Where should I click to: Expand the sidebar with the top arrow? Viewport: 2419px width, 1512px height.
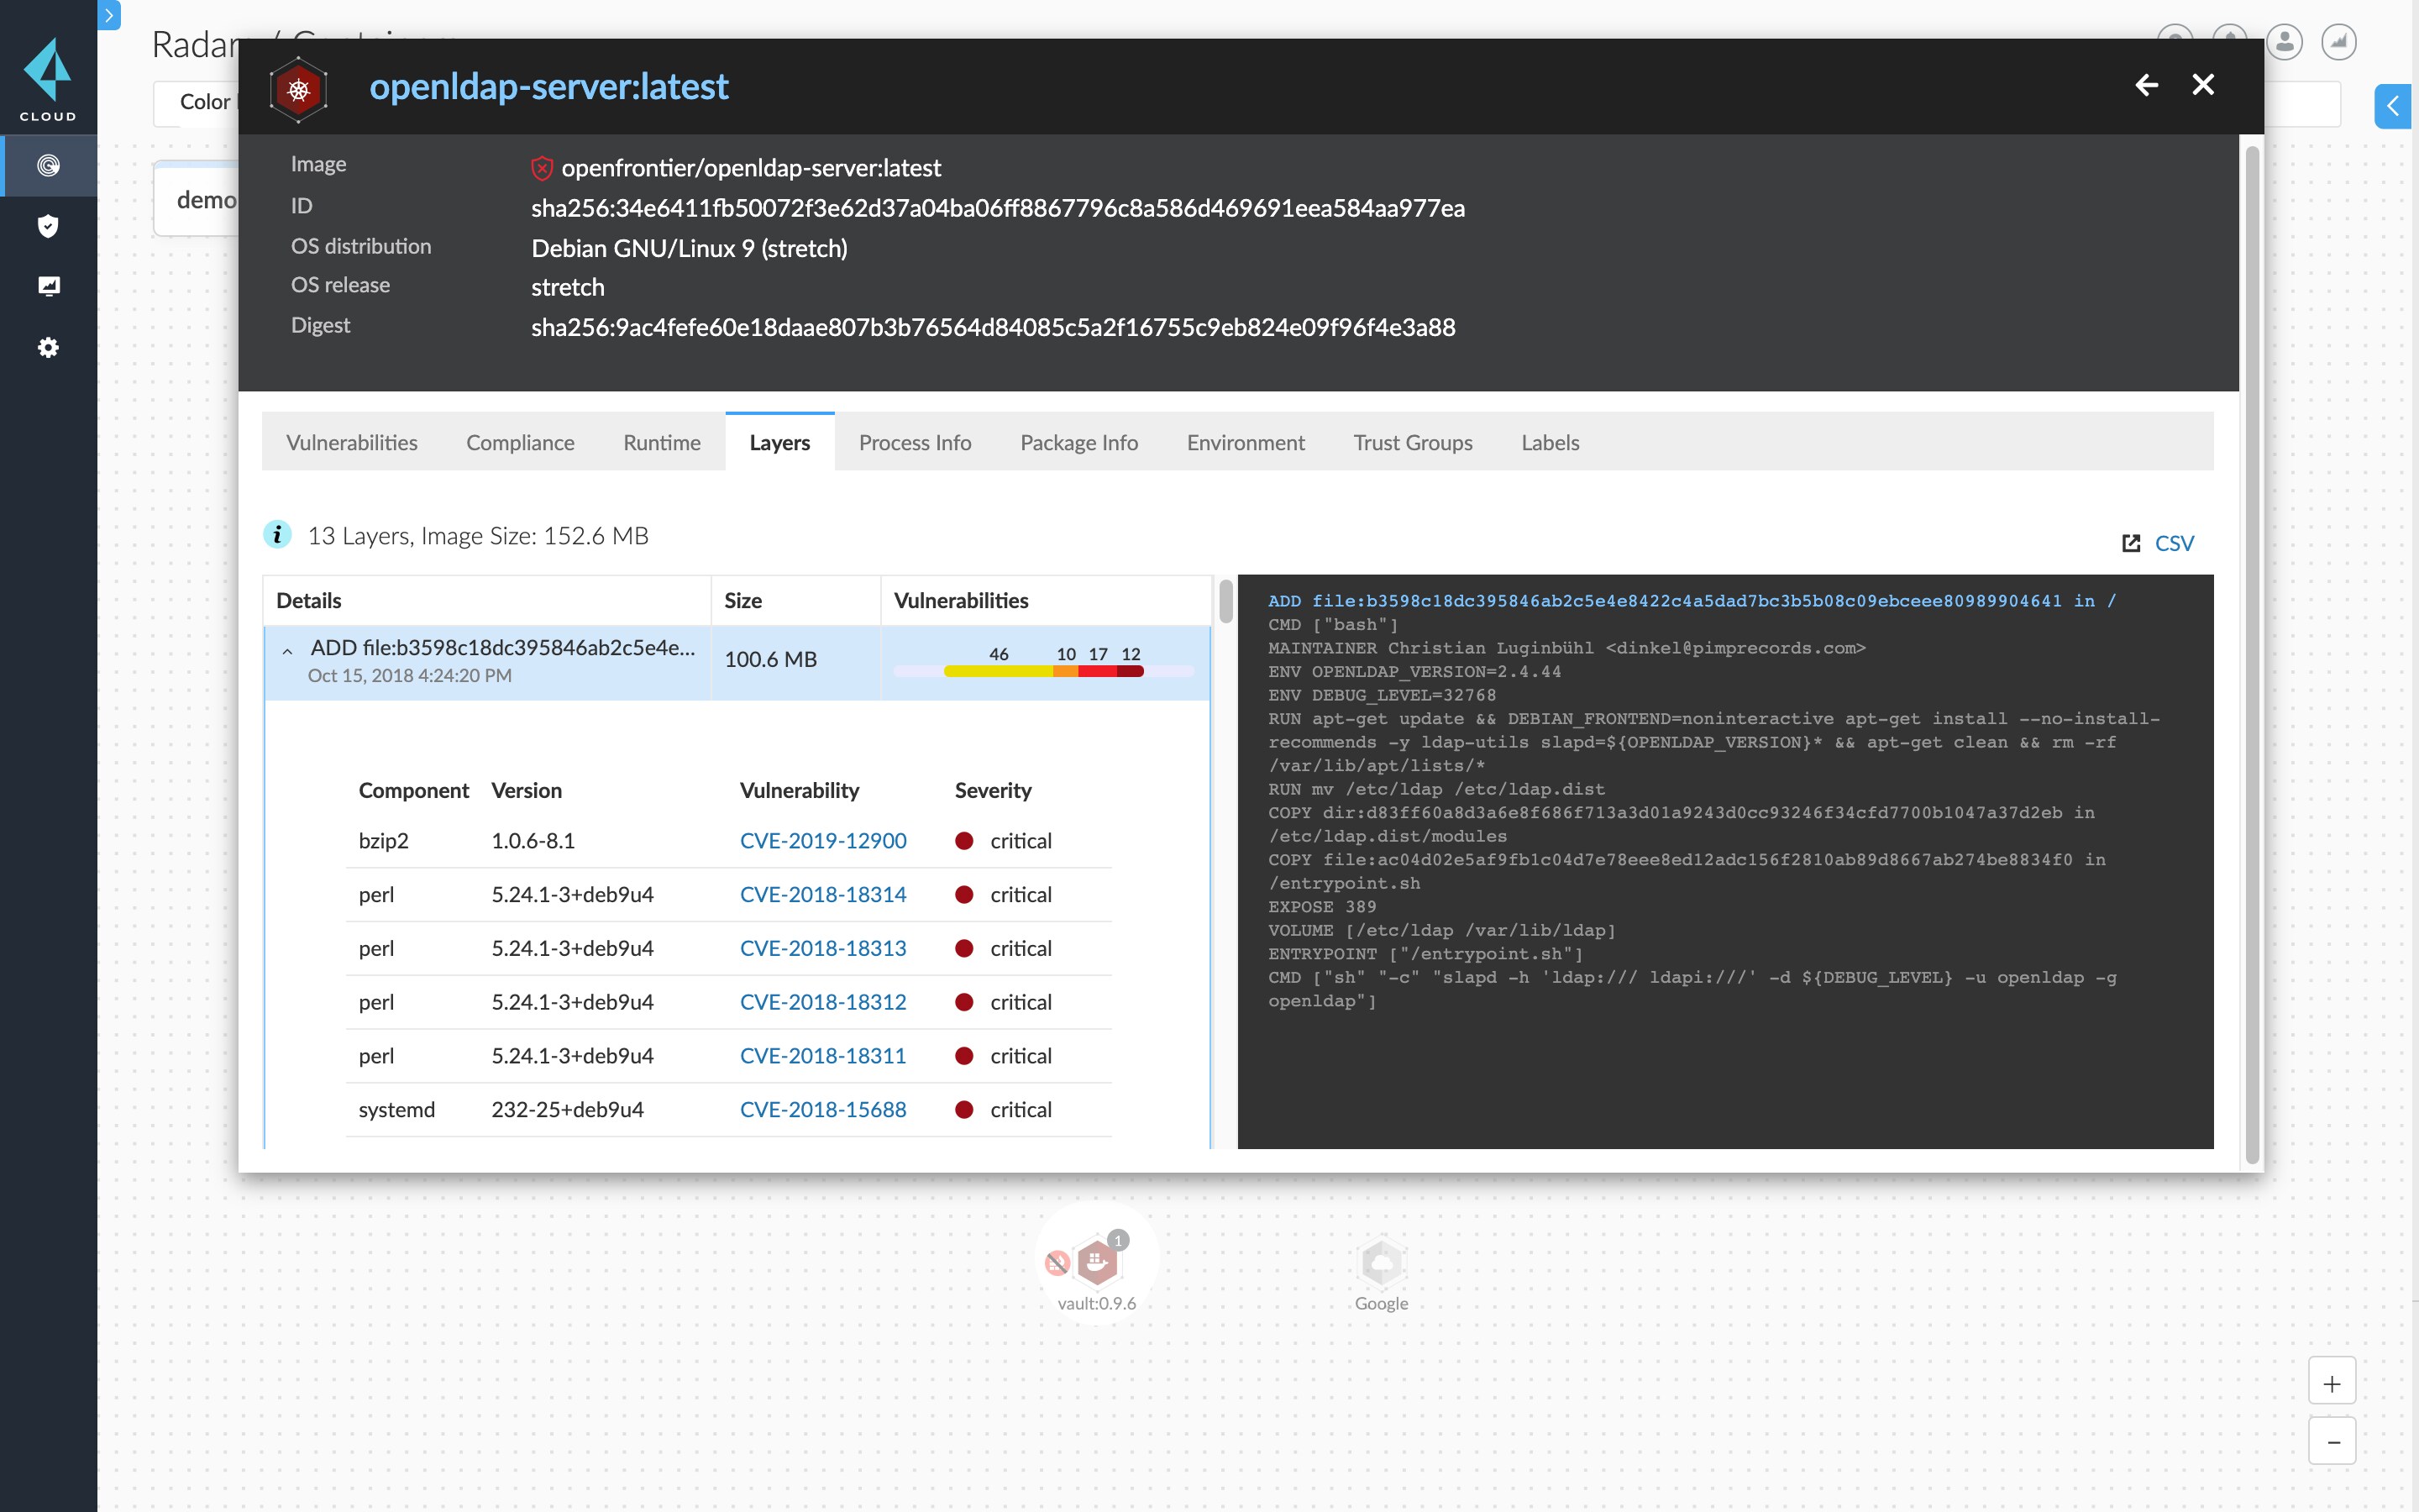click(x=110, y=15)
